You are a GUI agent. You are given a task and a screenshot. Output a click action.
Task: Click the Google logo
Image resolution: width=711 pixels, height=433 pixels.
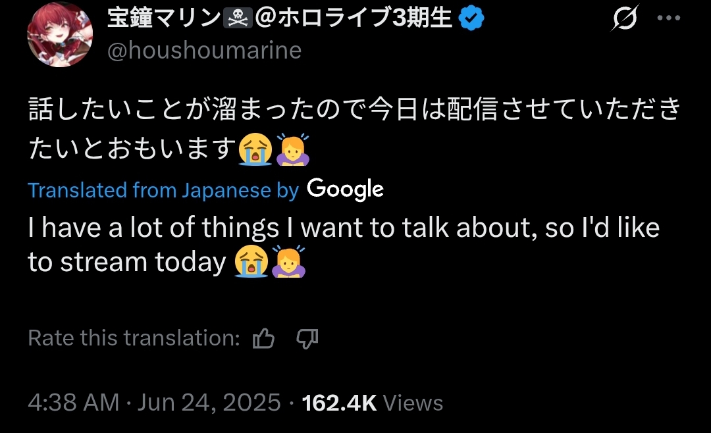point(345,190)
